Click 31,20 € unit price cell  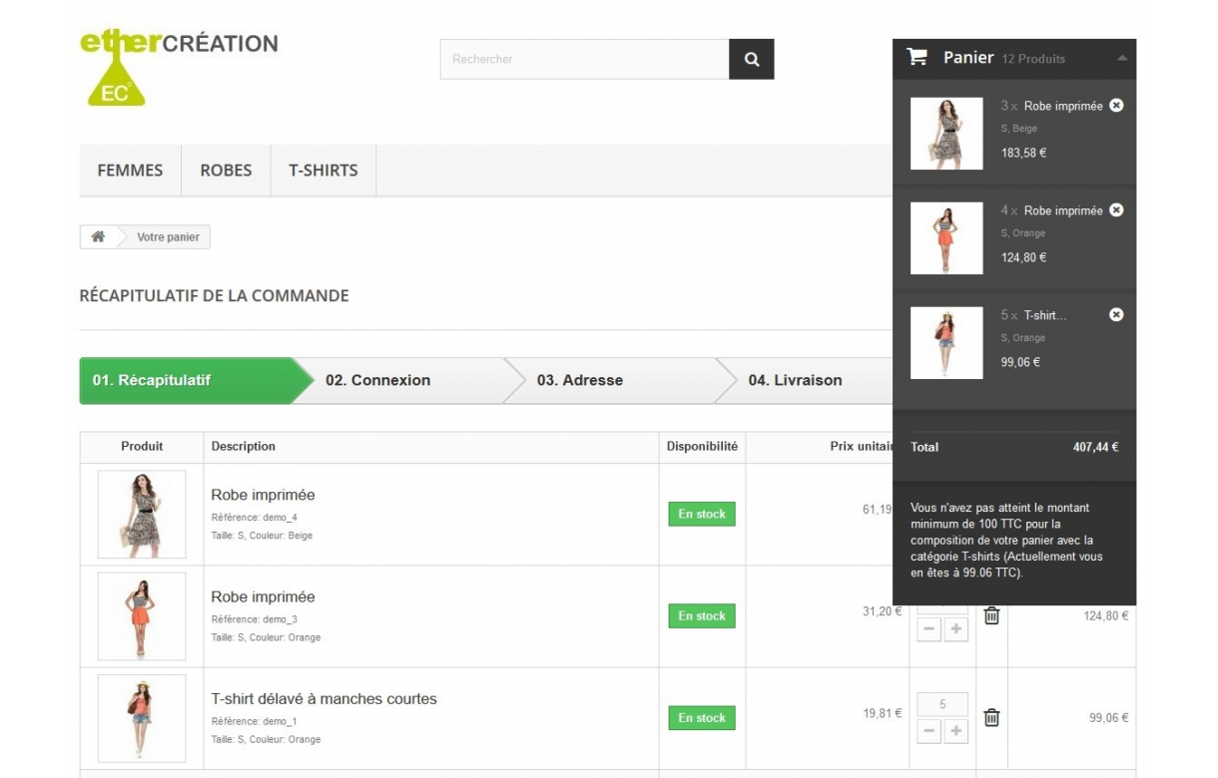882,611
